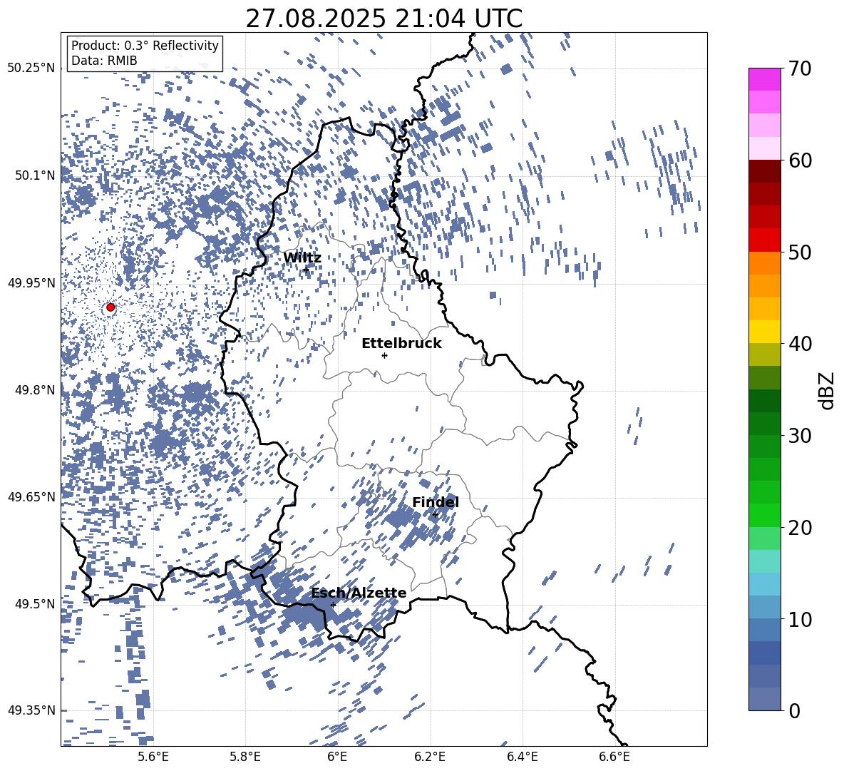This screenshot has height=771, width=844.
Task: Click the colorbar 50 tick label
Action: pos(800,252)
